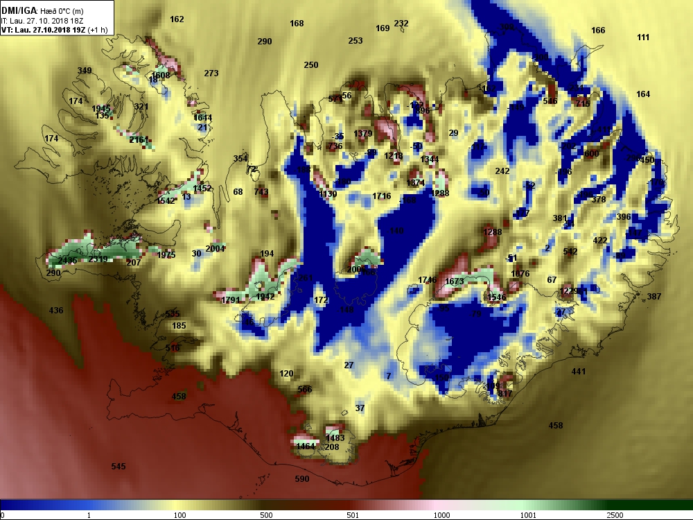Screen dimensions: 693x520
Task: Click the legend label 2500
Action: point(615,515)
